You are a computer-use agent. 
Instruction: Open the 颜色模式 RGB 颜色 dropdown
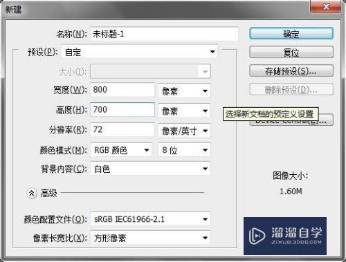(x=121, y=150)
